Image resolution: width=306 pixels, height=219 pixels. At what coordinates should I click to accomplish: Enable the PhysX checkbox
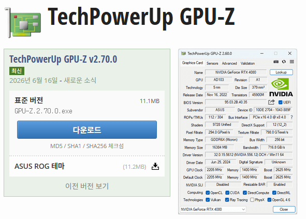[x=252, y=200]
